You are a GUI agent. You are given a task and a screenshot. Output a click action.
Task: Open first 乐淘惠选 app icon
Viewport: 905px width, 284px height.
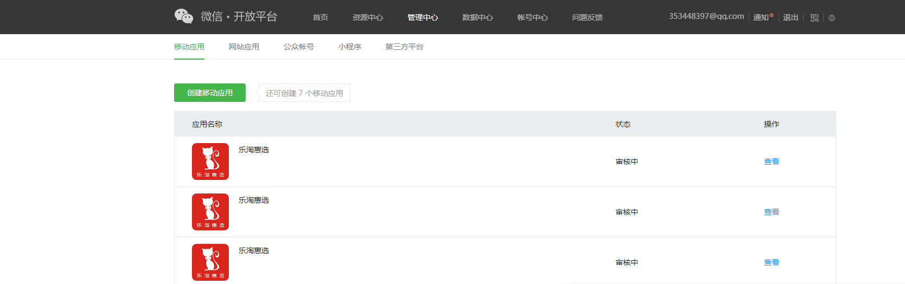tap(210, 162)
